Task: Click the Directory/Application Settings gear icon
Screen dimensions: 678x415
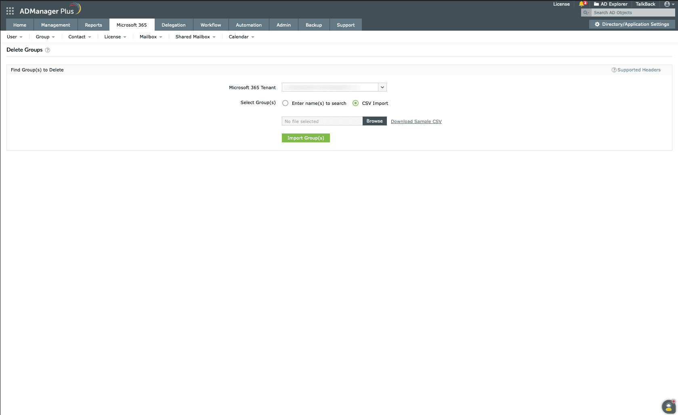Action: click(x=597, y=25)
